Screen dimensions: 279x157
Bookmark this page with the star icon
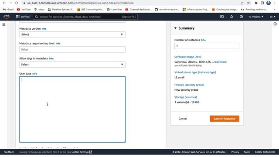(248, 3)
